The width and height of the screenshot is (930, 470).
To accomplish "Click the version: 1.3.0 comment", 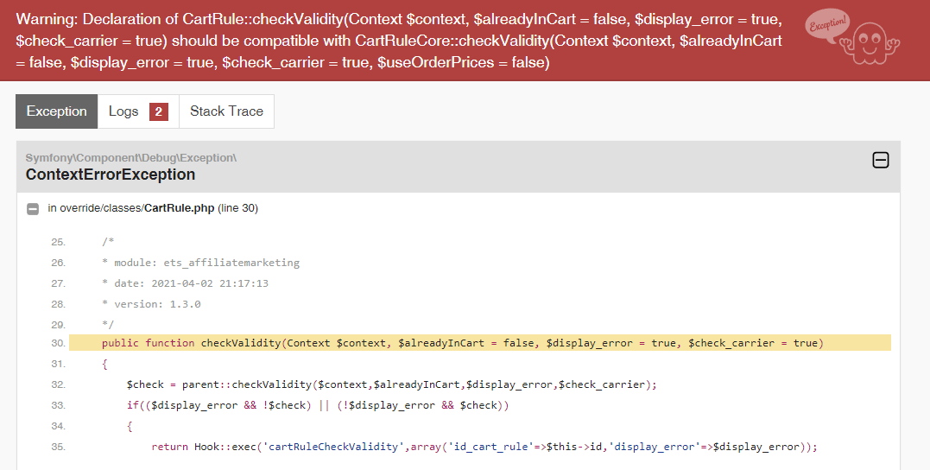I will (x=151, y=304).
